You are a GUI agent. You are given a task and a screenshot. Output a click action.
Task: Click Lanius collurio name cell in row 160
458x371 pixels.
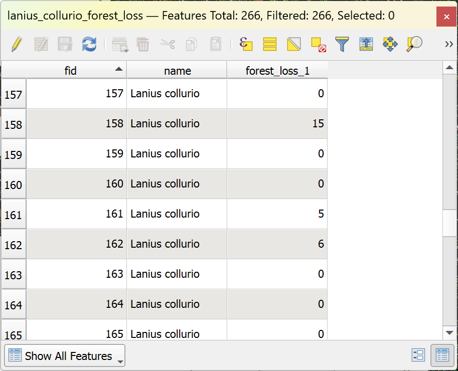coord(177,184)
